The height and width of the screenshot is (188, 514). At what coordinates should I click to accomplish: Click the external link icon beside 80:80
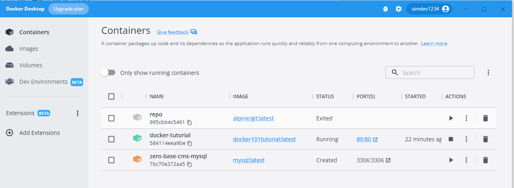click(375, 139)
